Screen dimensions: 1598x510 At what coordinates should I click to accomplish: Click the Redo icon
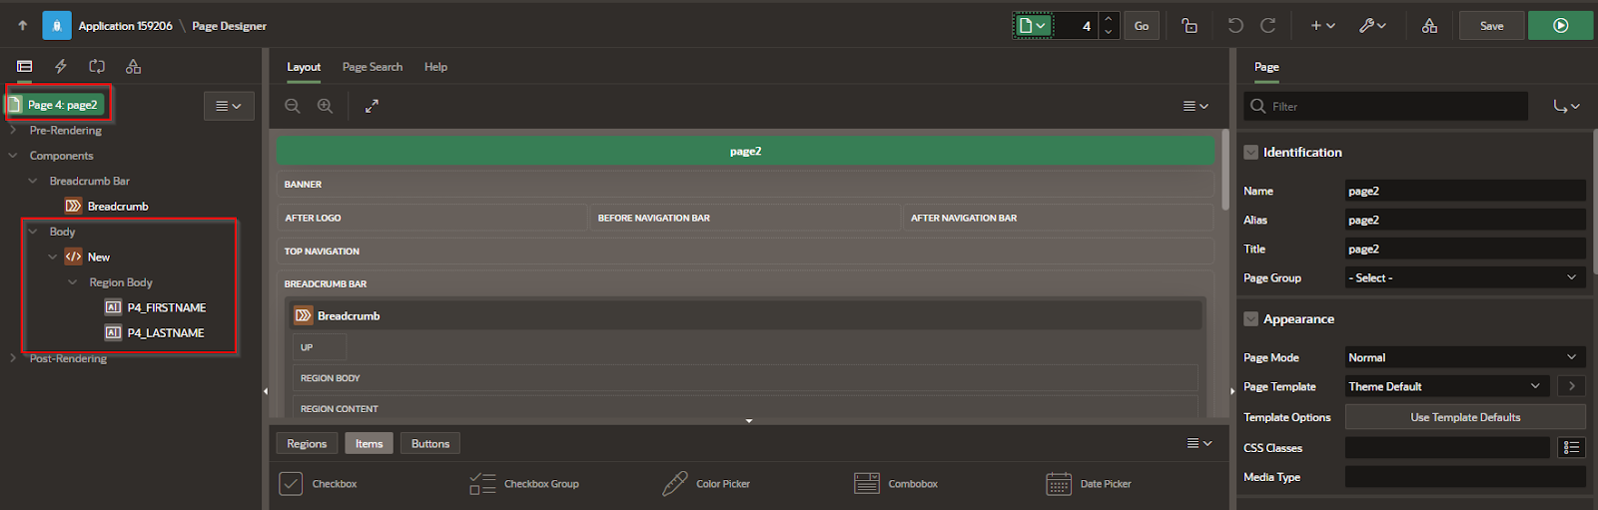(1267, 26)
